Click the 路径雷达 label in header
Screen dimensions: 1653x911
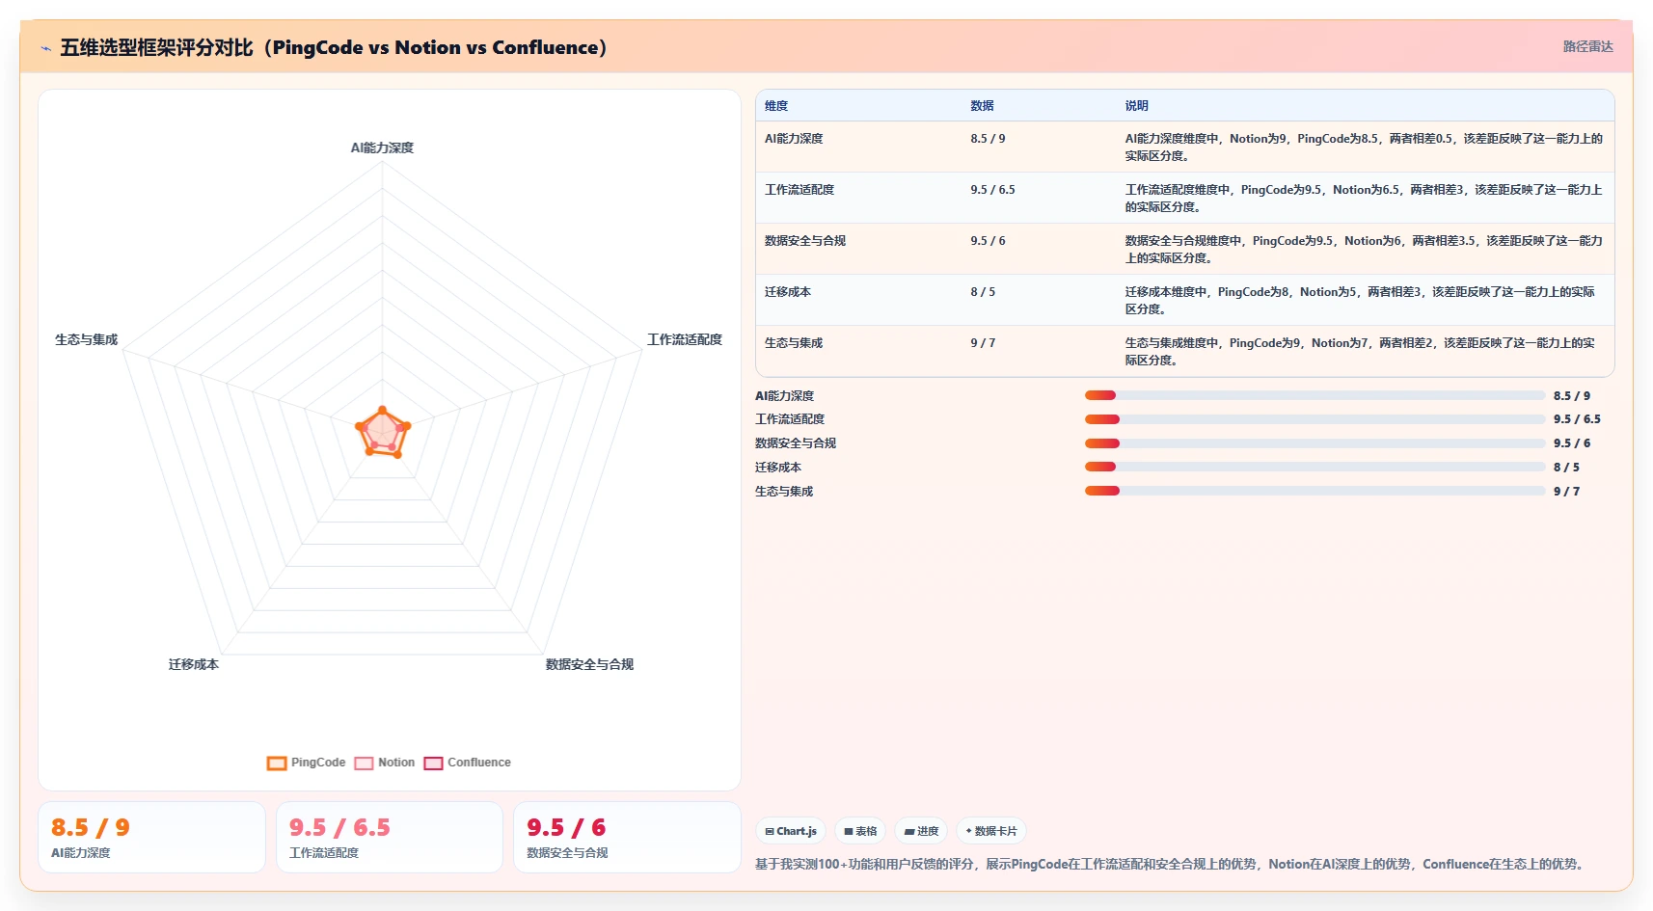click(1587, 46)
